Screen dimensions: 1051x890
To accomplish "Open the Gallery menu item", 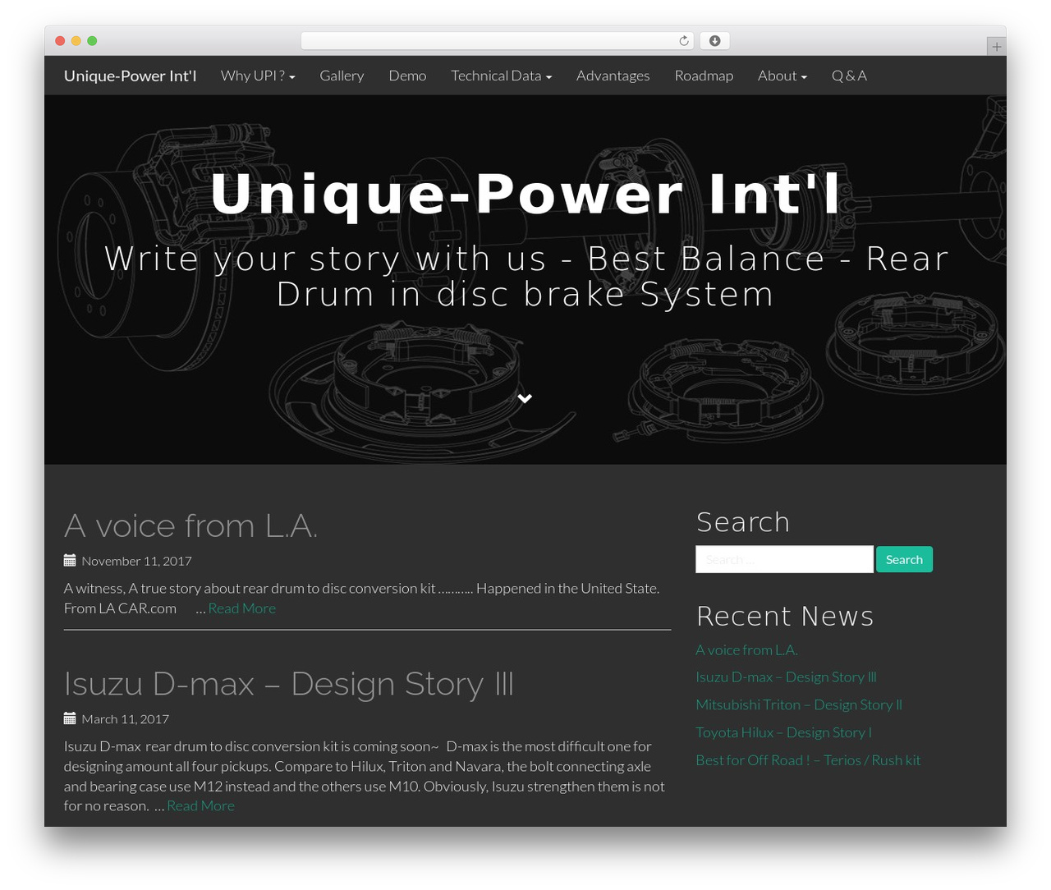I will pyautogui.click(x=342, y=76).
